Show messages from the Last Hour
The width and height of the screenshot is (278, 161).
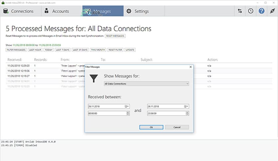(x=35, y=50)
